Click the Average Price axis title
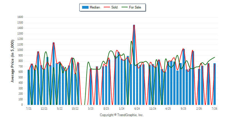The height and width of the screenshot is (122, 225). tap(12, 61)
